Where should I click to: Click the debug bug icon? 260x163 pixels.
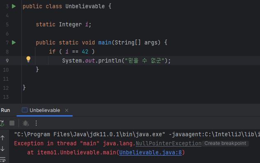point(26,123)
